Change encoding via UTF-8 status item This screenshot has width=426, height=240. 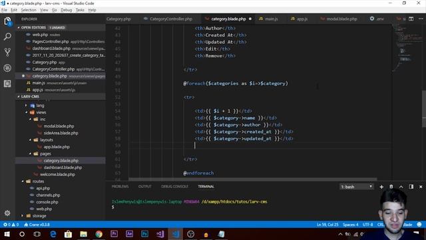coord(368,225)
